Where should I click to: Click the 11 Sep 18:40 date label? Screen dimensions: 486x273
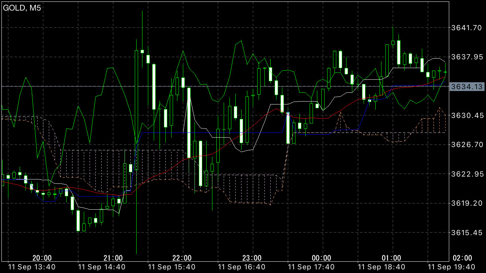[382, 267]
